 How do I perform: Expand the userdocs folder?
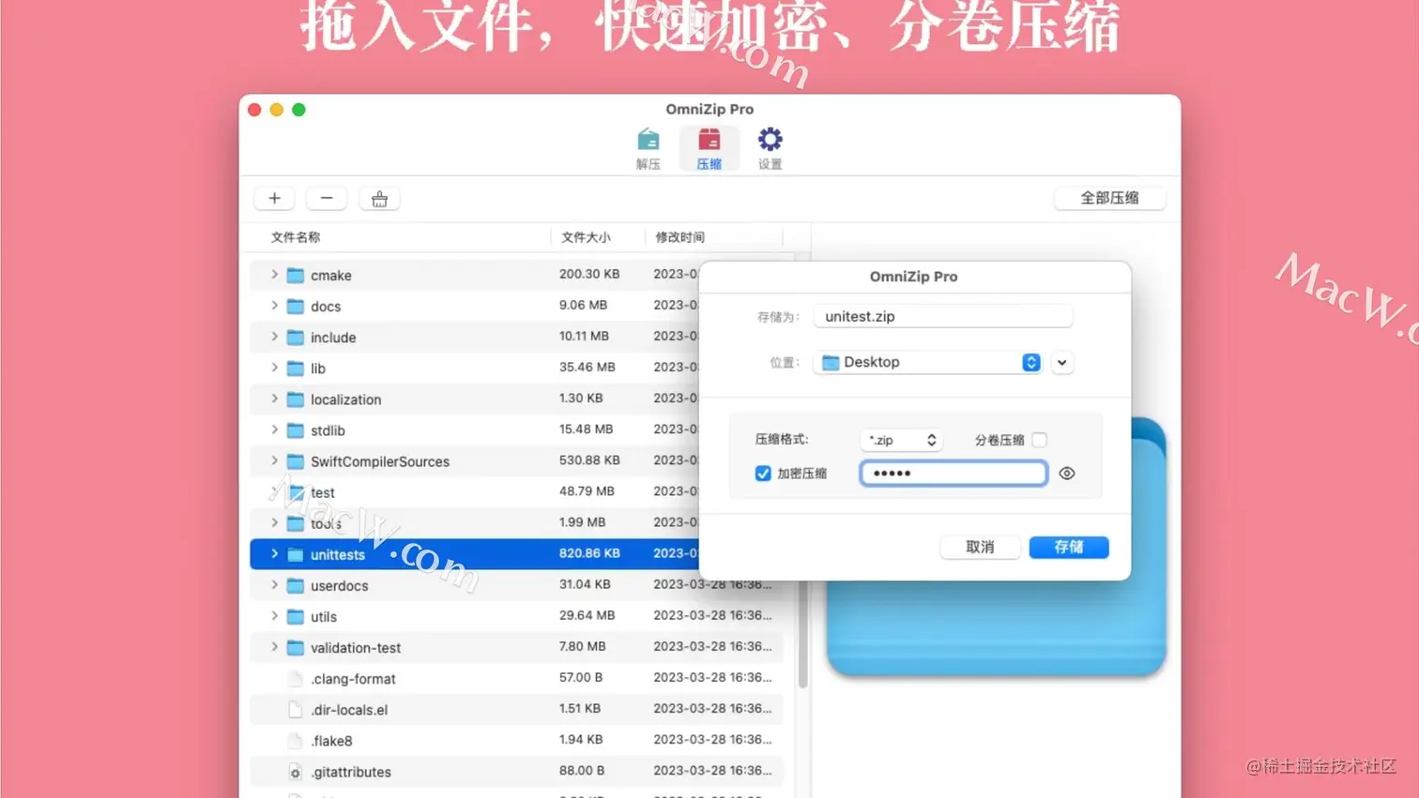(x=274, y=585)
